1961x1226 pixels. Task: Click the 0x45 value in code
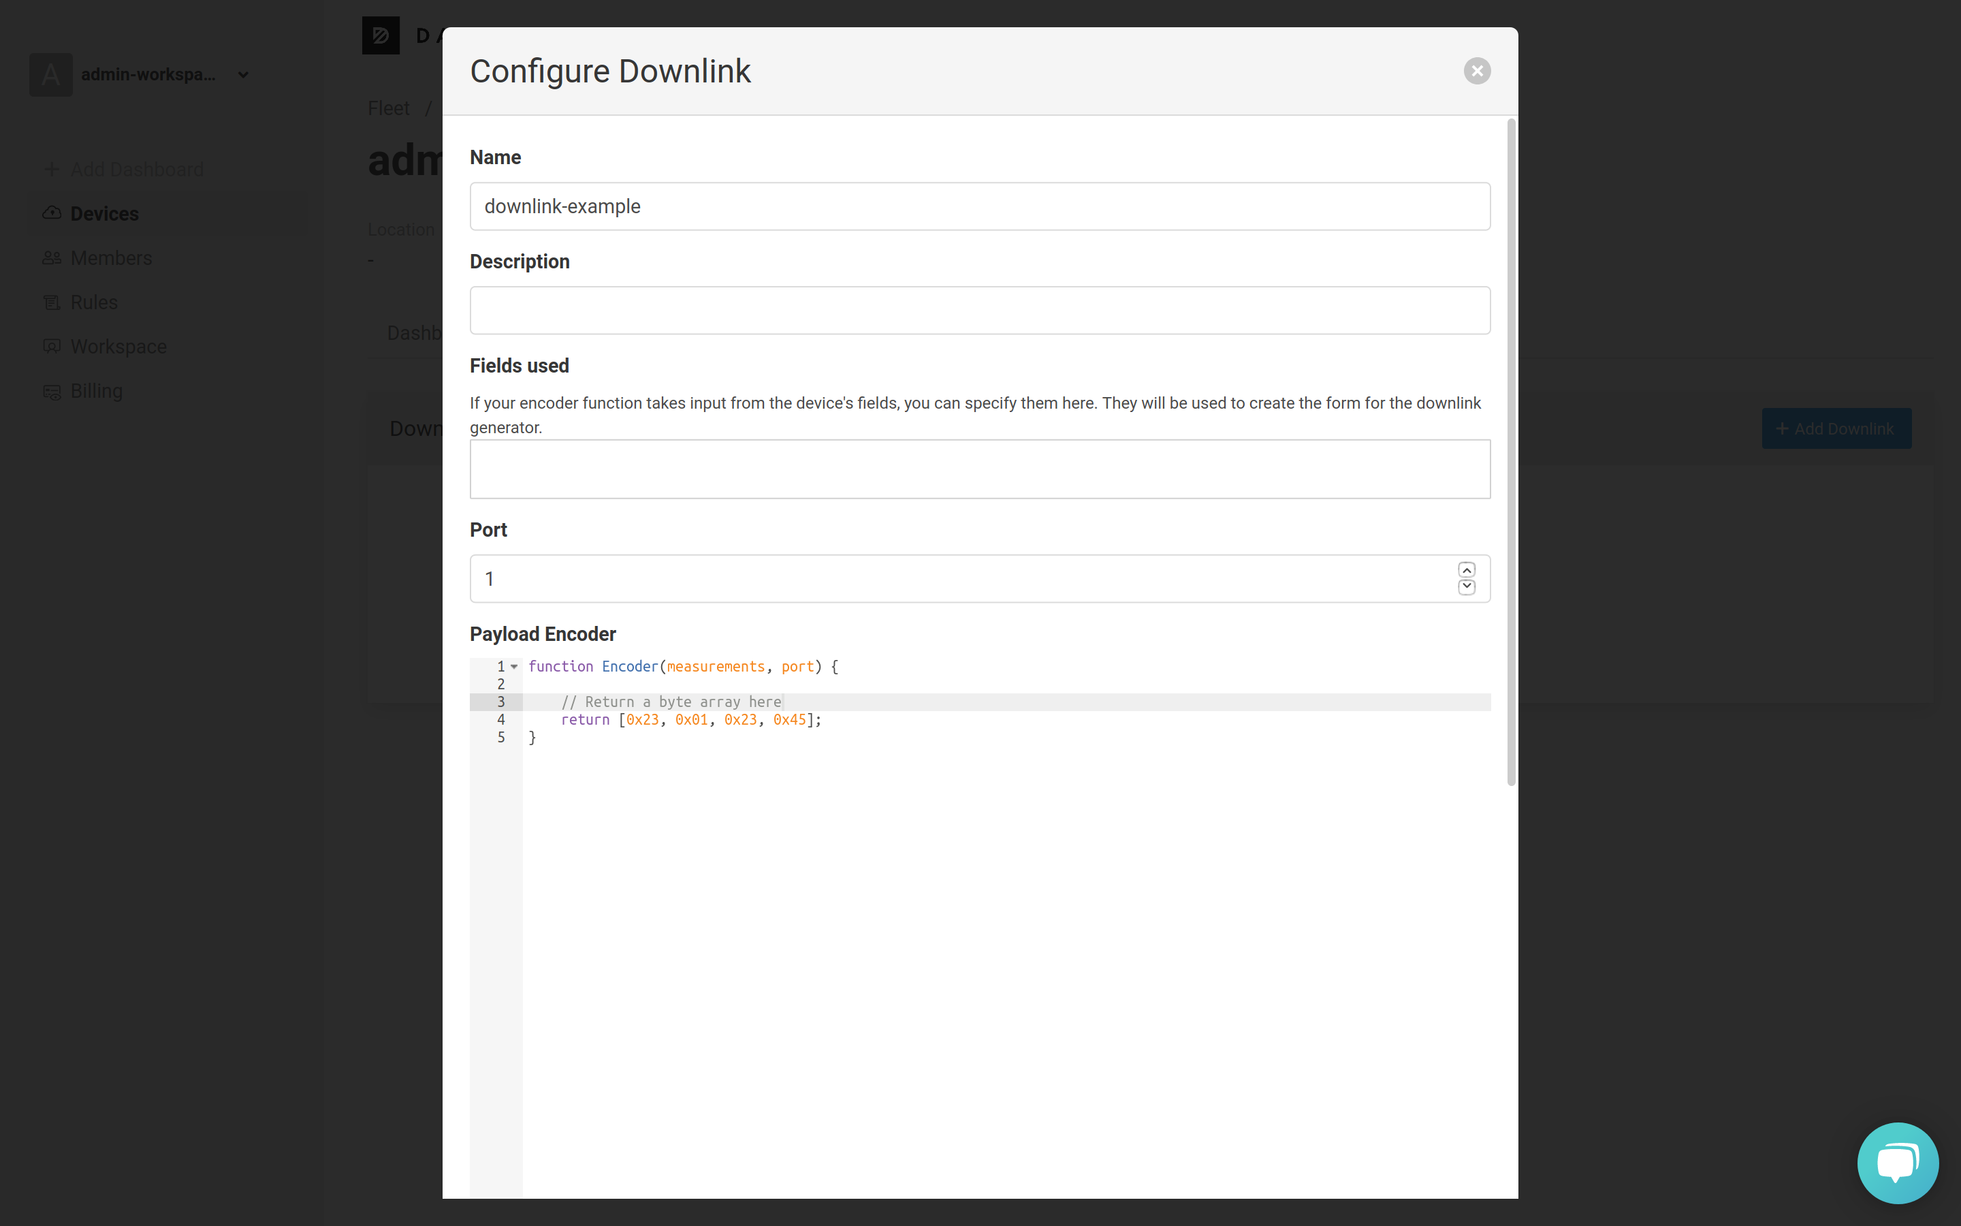pyautogui.click(x=789, y=720)
